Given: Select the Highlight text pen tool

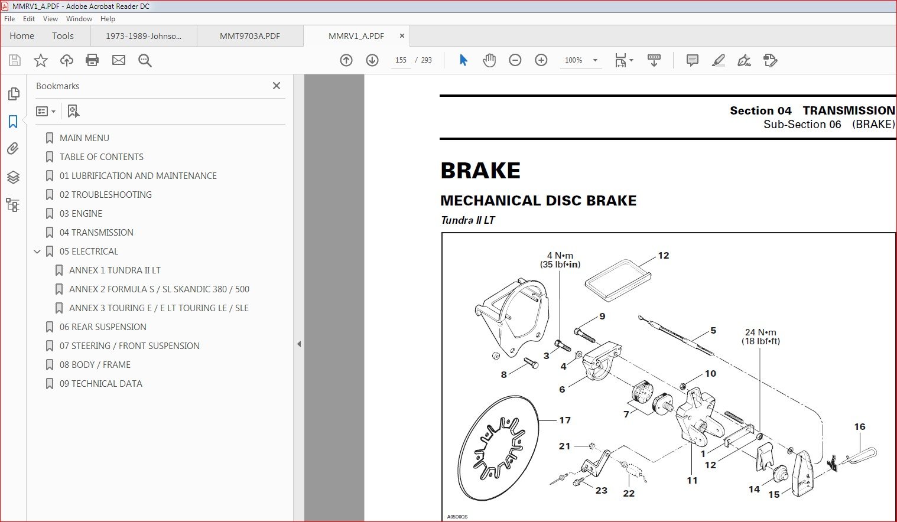Looking at the screenshot, I should coord(719,60).
